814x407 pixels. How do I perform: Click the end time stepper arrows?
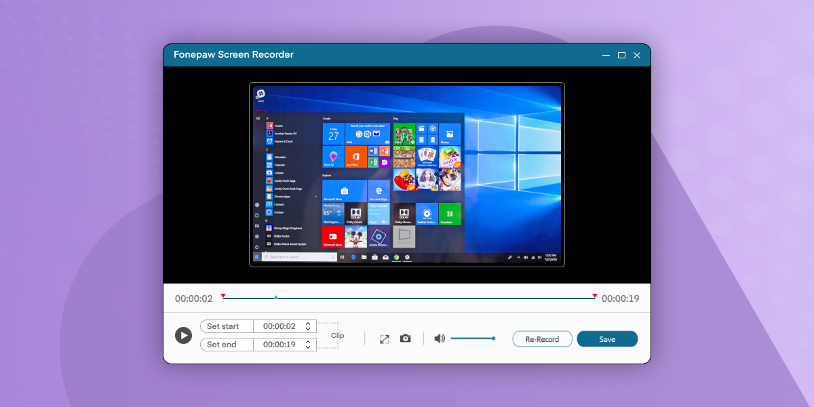pos(308,345)
